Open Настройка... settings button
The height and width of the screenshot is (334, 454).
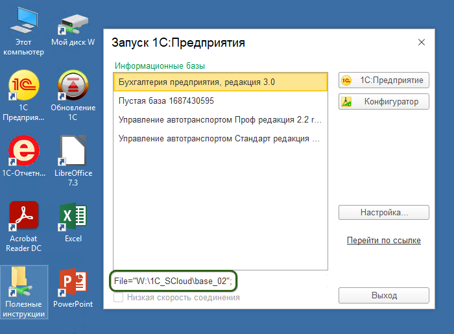click(x=384, y=213)
